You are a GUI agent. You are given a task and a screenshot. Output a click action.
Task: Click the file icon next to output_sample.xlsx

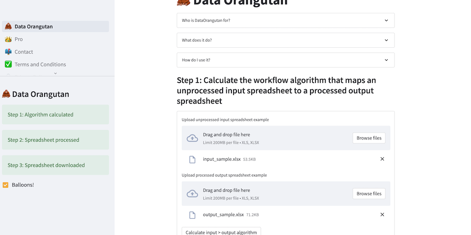click(193, 215)
